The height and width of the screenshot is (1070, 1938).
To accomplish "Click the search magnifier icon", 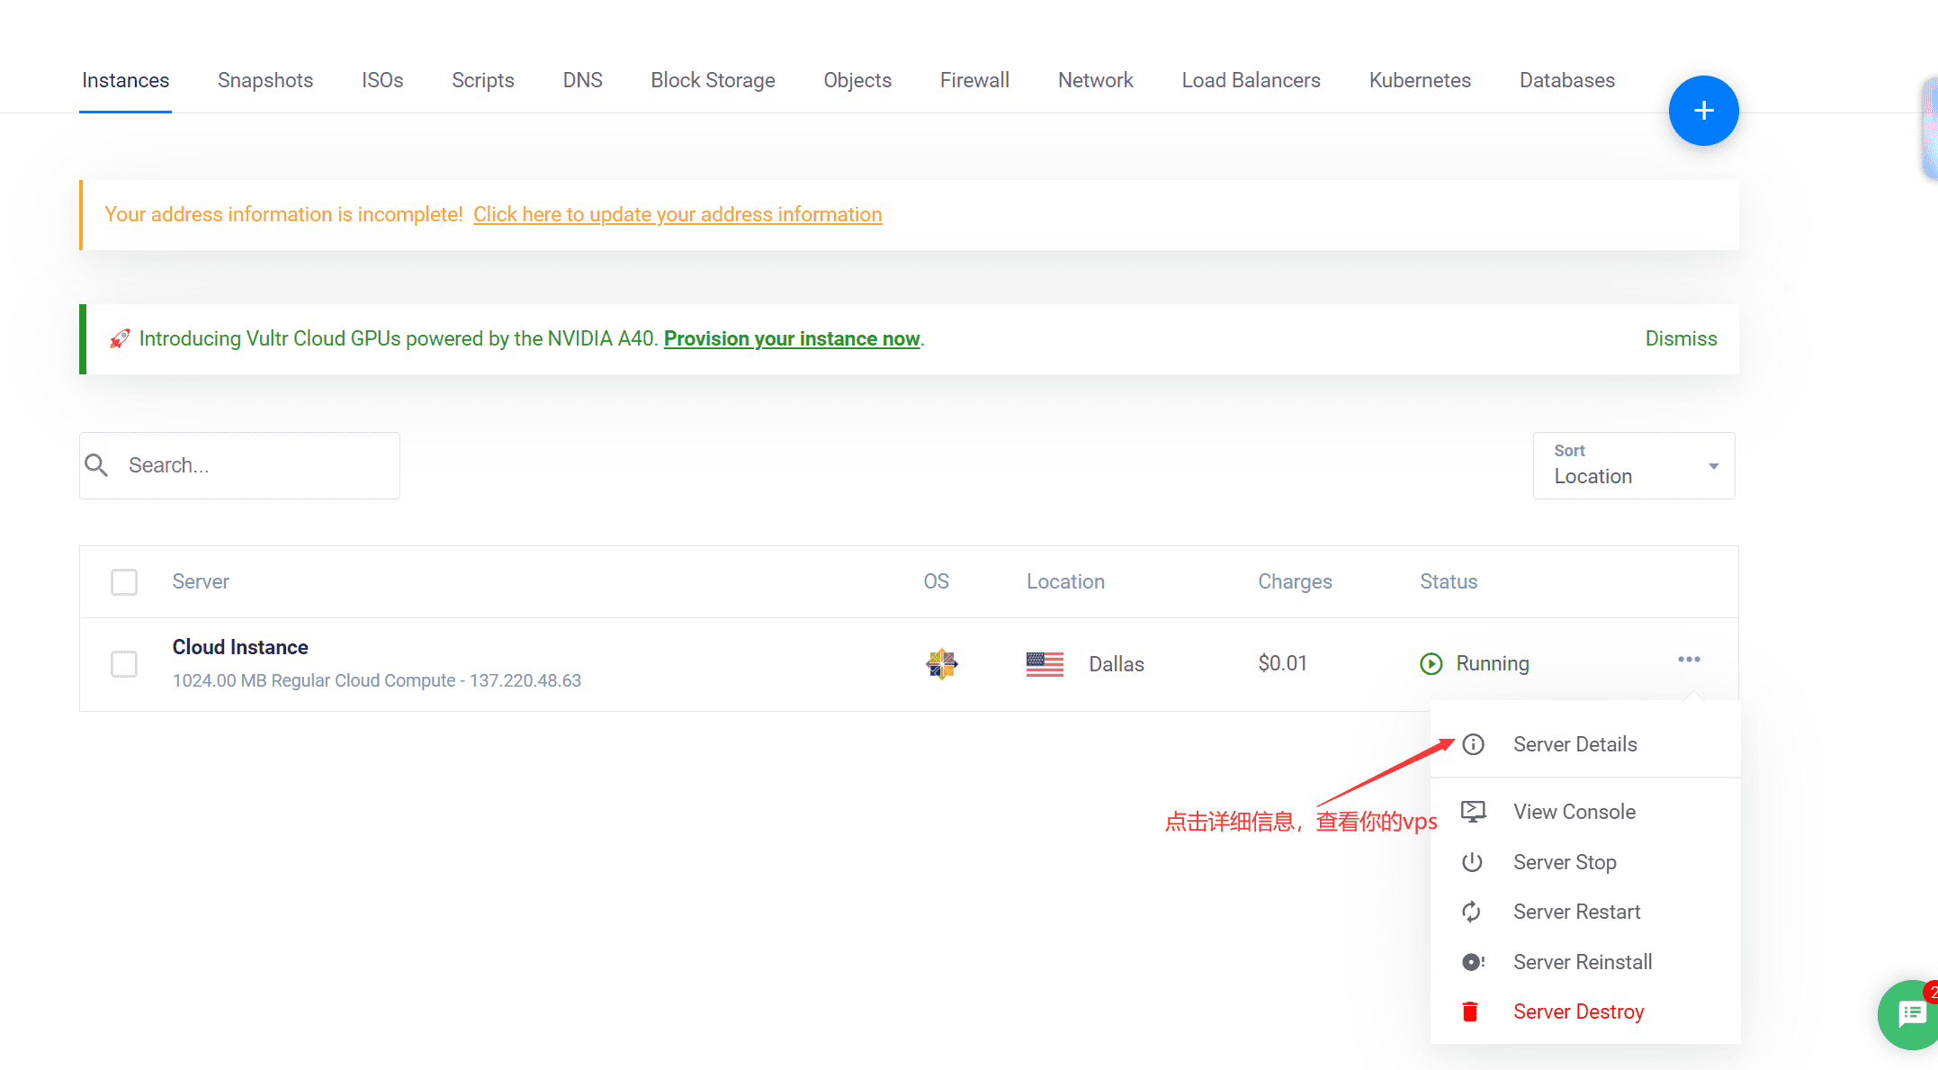I will pyautogui.click(x=96, y=465).
